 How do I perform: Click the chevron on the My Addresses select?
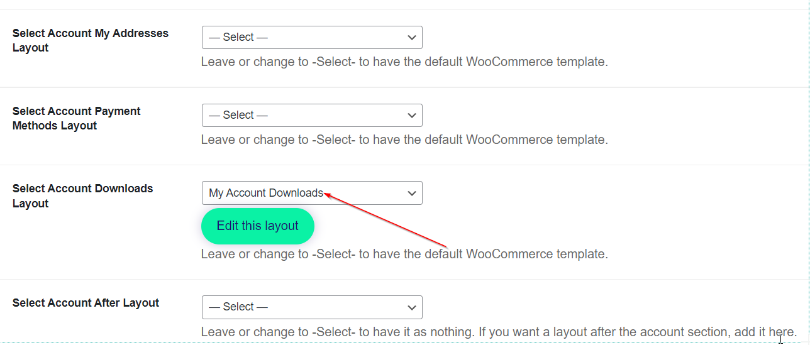coord(412,38)
